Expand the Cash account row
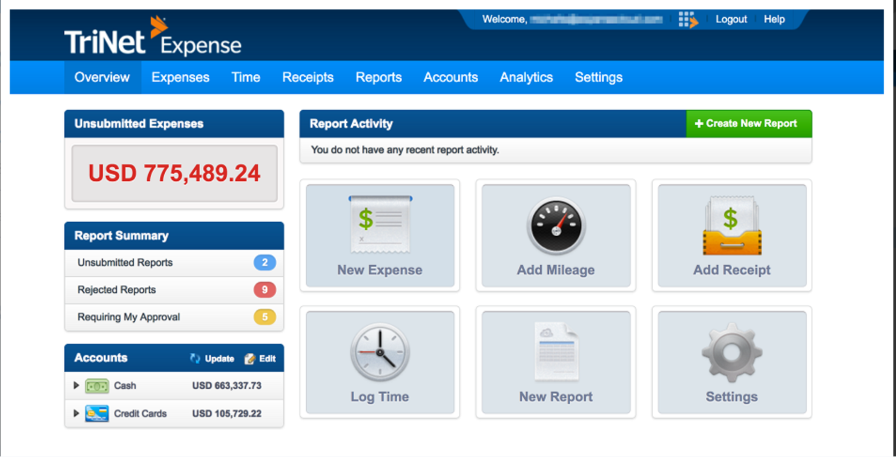 76,386
